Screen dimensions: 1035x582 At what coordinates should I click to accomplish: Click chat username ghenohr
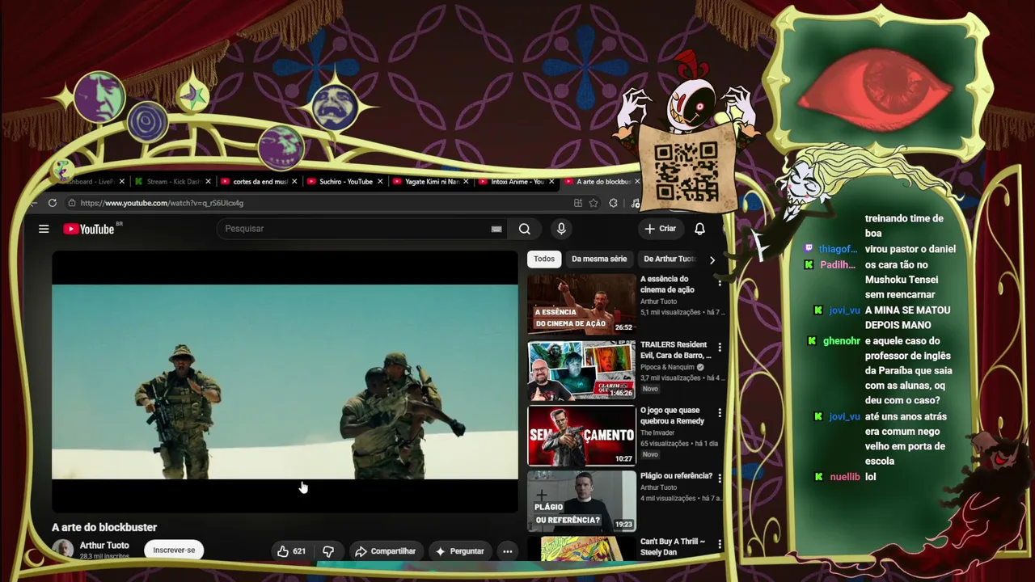[x=841, y=341]
